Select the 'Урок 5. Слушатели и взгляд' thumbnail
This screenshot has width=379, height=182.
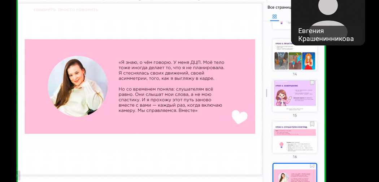pos(295,137)
